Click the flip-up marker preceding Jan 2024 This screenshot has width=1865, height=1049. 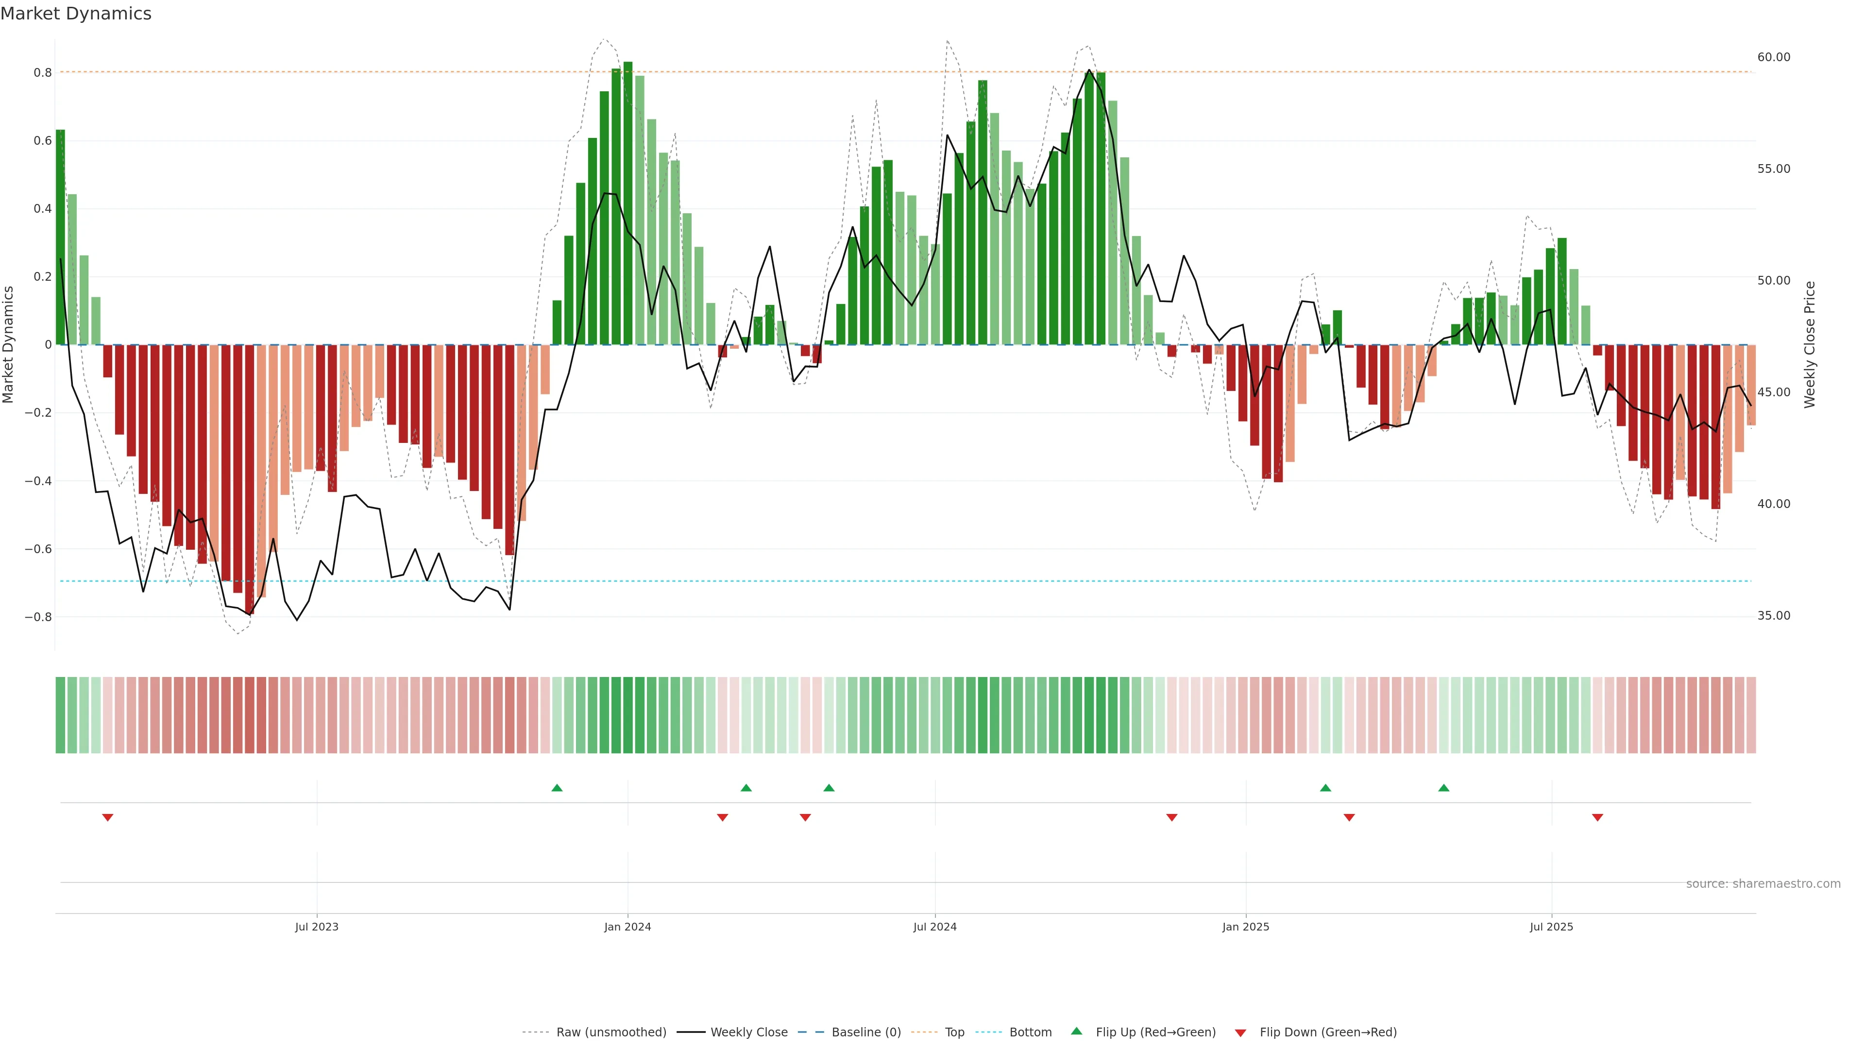click(557, 788)
